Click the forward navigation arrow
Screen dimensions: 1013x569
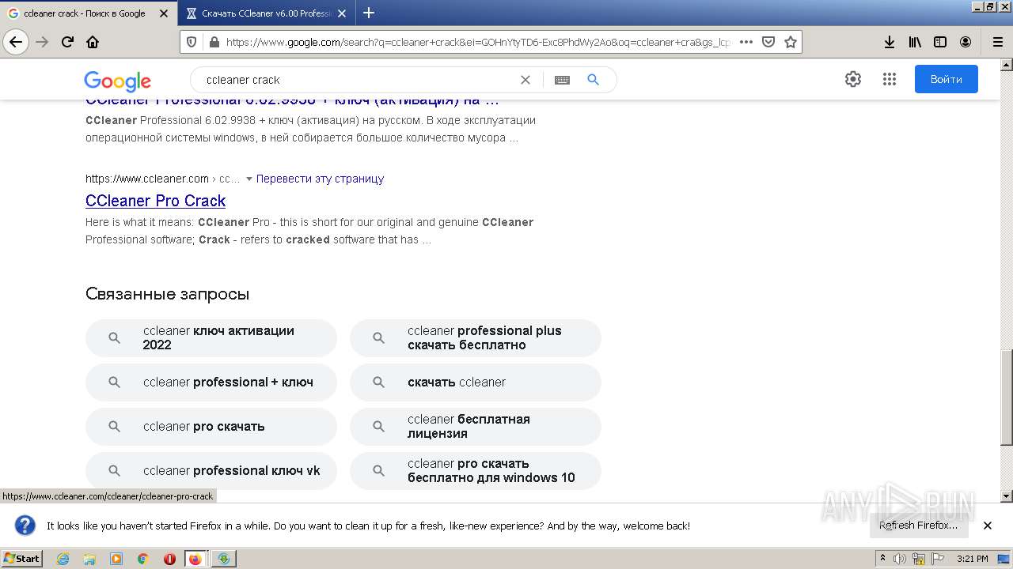(43, 42)
